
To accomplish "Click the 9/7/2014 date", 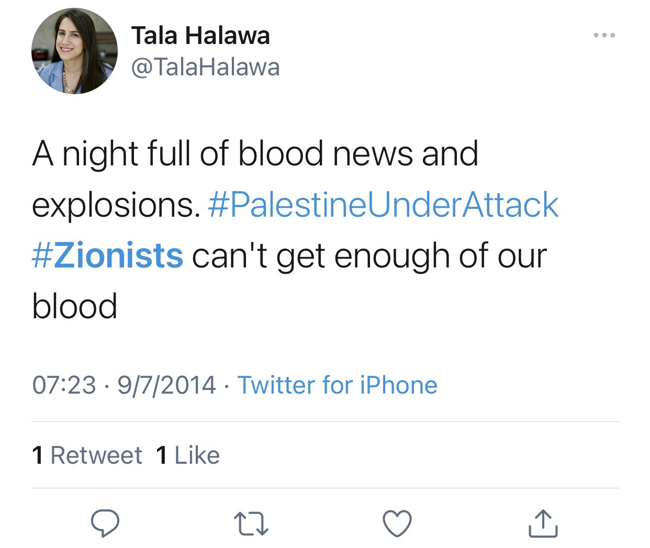I will point(166,385).
